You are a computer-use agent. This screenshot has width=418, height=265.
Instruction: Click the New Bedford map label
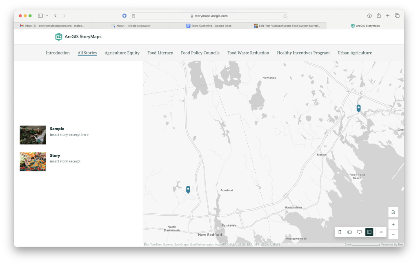pyautogui.click(x=210, y=235)
